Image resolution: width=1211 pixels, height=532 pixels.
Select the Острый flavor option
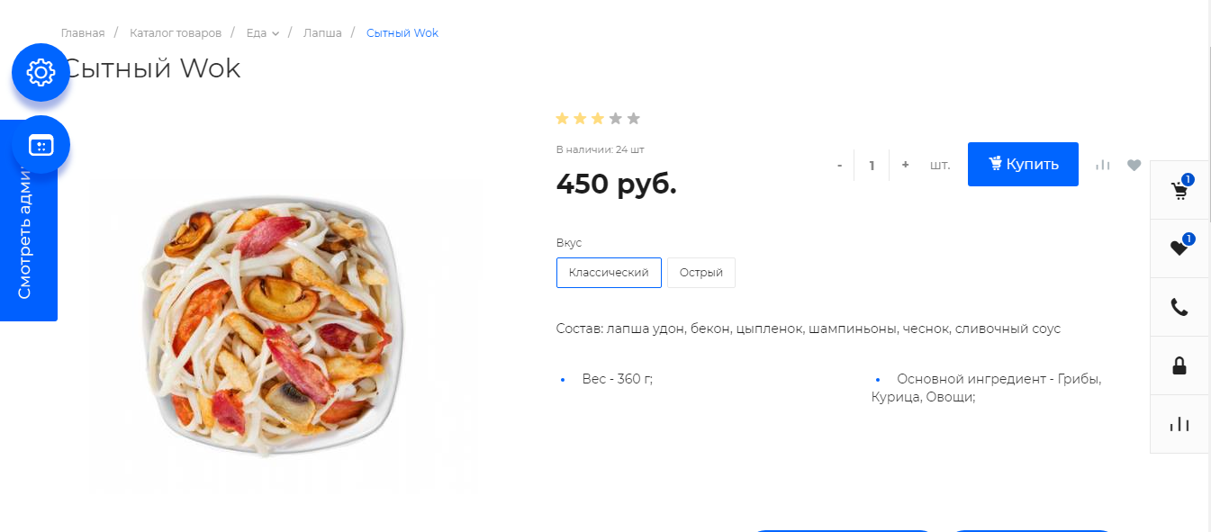click(701, 273)
